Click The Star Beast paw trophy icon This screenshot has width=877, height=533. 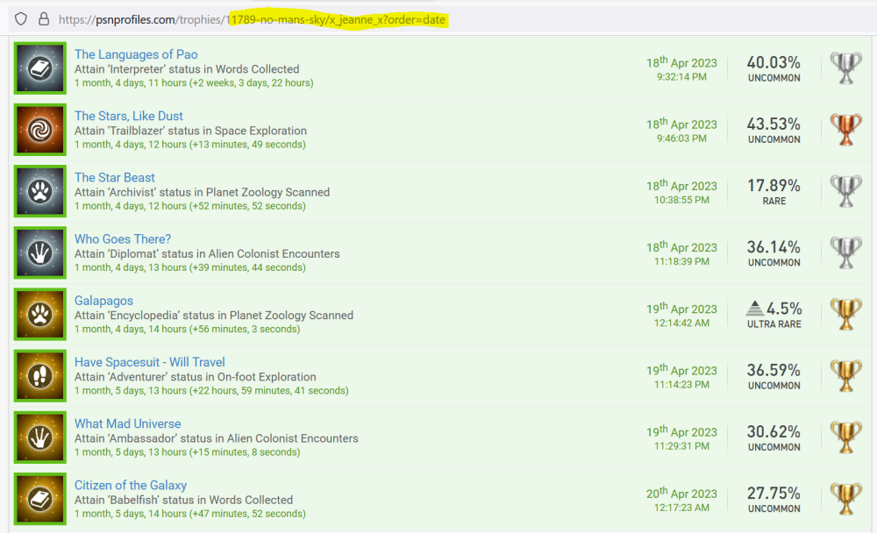point(40,191)
